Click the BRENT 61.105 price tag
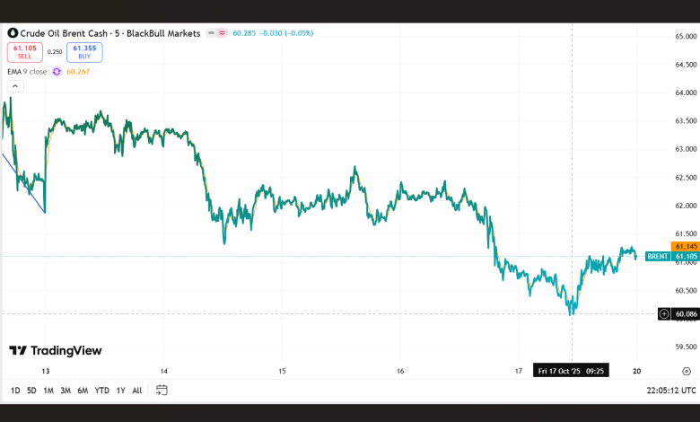 671,256
